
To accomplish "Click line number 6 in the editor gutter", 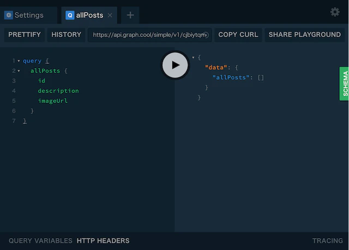I will pyautogui.click(x=14, y=111).
